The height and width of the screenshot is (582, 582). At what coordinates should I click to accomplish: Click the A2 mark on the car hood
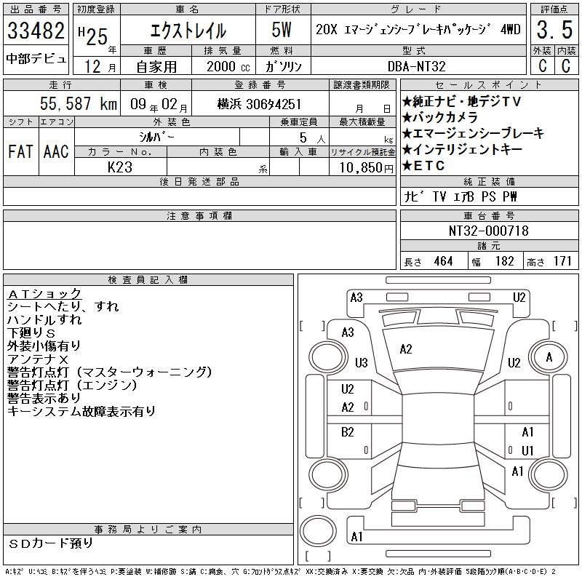406,349
